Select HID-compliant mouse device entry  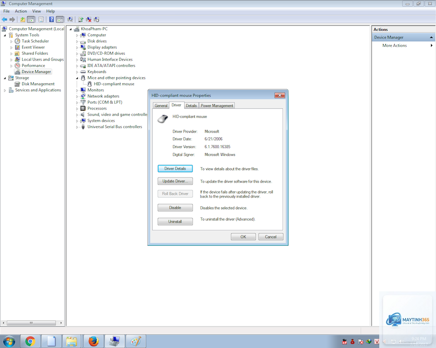(114, 84)
